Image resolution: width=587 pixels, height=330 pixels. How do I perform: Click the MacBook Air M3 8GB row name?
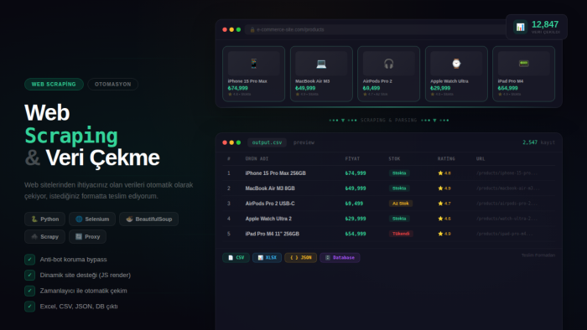(x=270, y=188)
